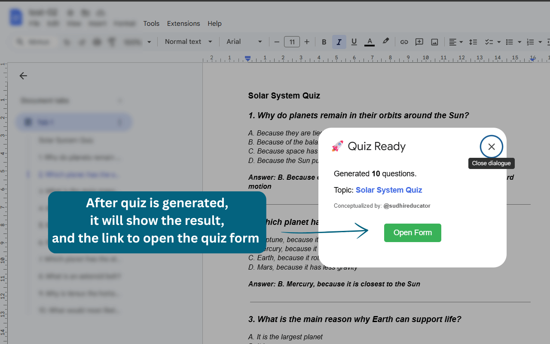The height and width of the screenshot is (344, 550).
Task: Toggle bold formatting in toolbar
Action: [x=324, y=42]
